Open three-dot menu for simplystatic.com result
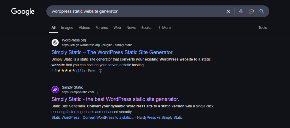This screenshot has width=290, height=128. click(98, 92)
